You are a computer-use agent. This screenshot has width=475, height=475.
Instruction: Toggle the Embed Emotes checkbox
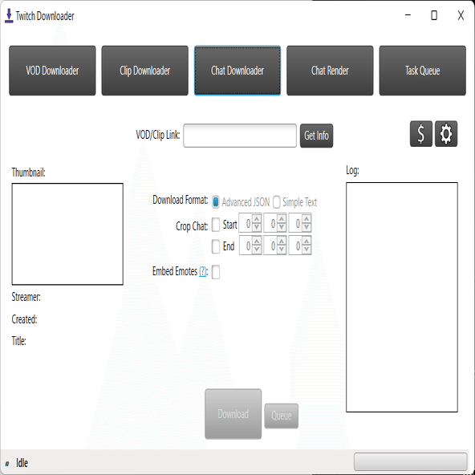point(216,272)
